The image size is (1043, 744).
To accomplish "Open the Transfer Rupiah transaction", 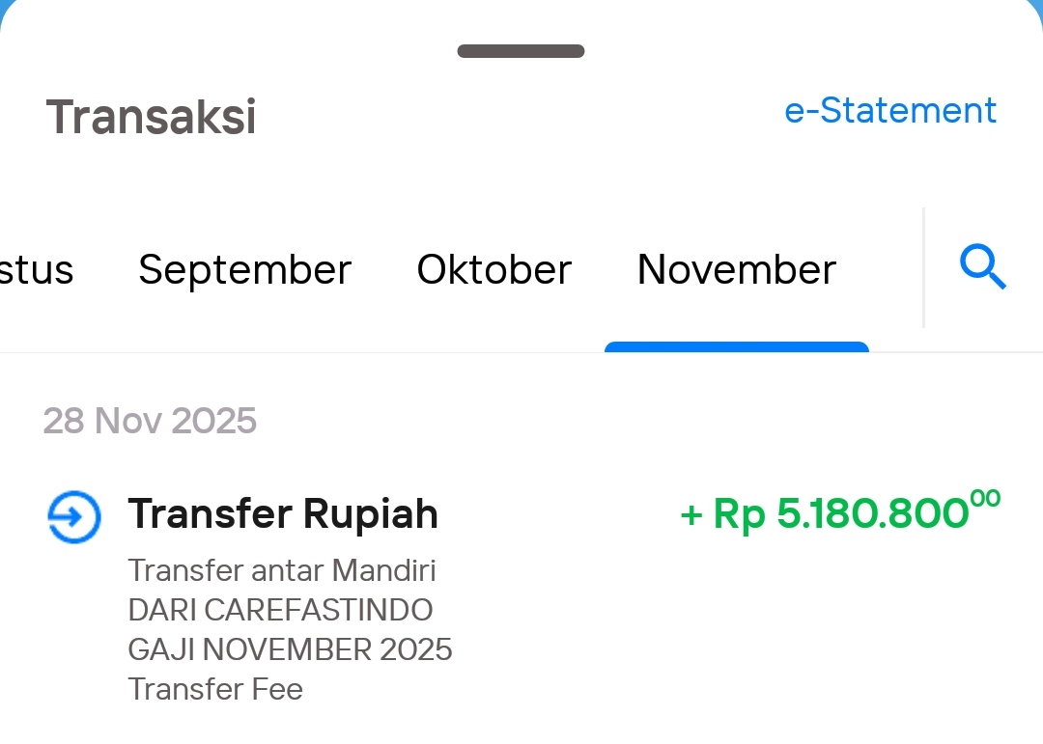I will (x=283, y=514).
